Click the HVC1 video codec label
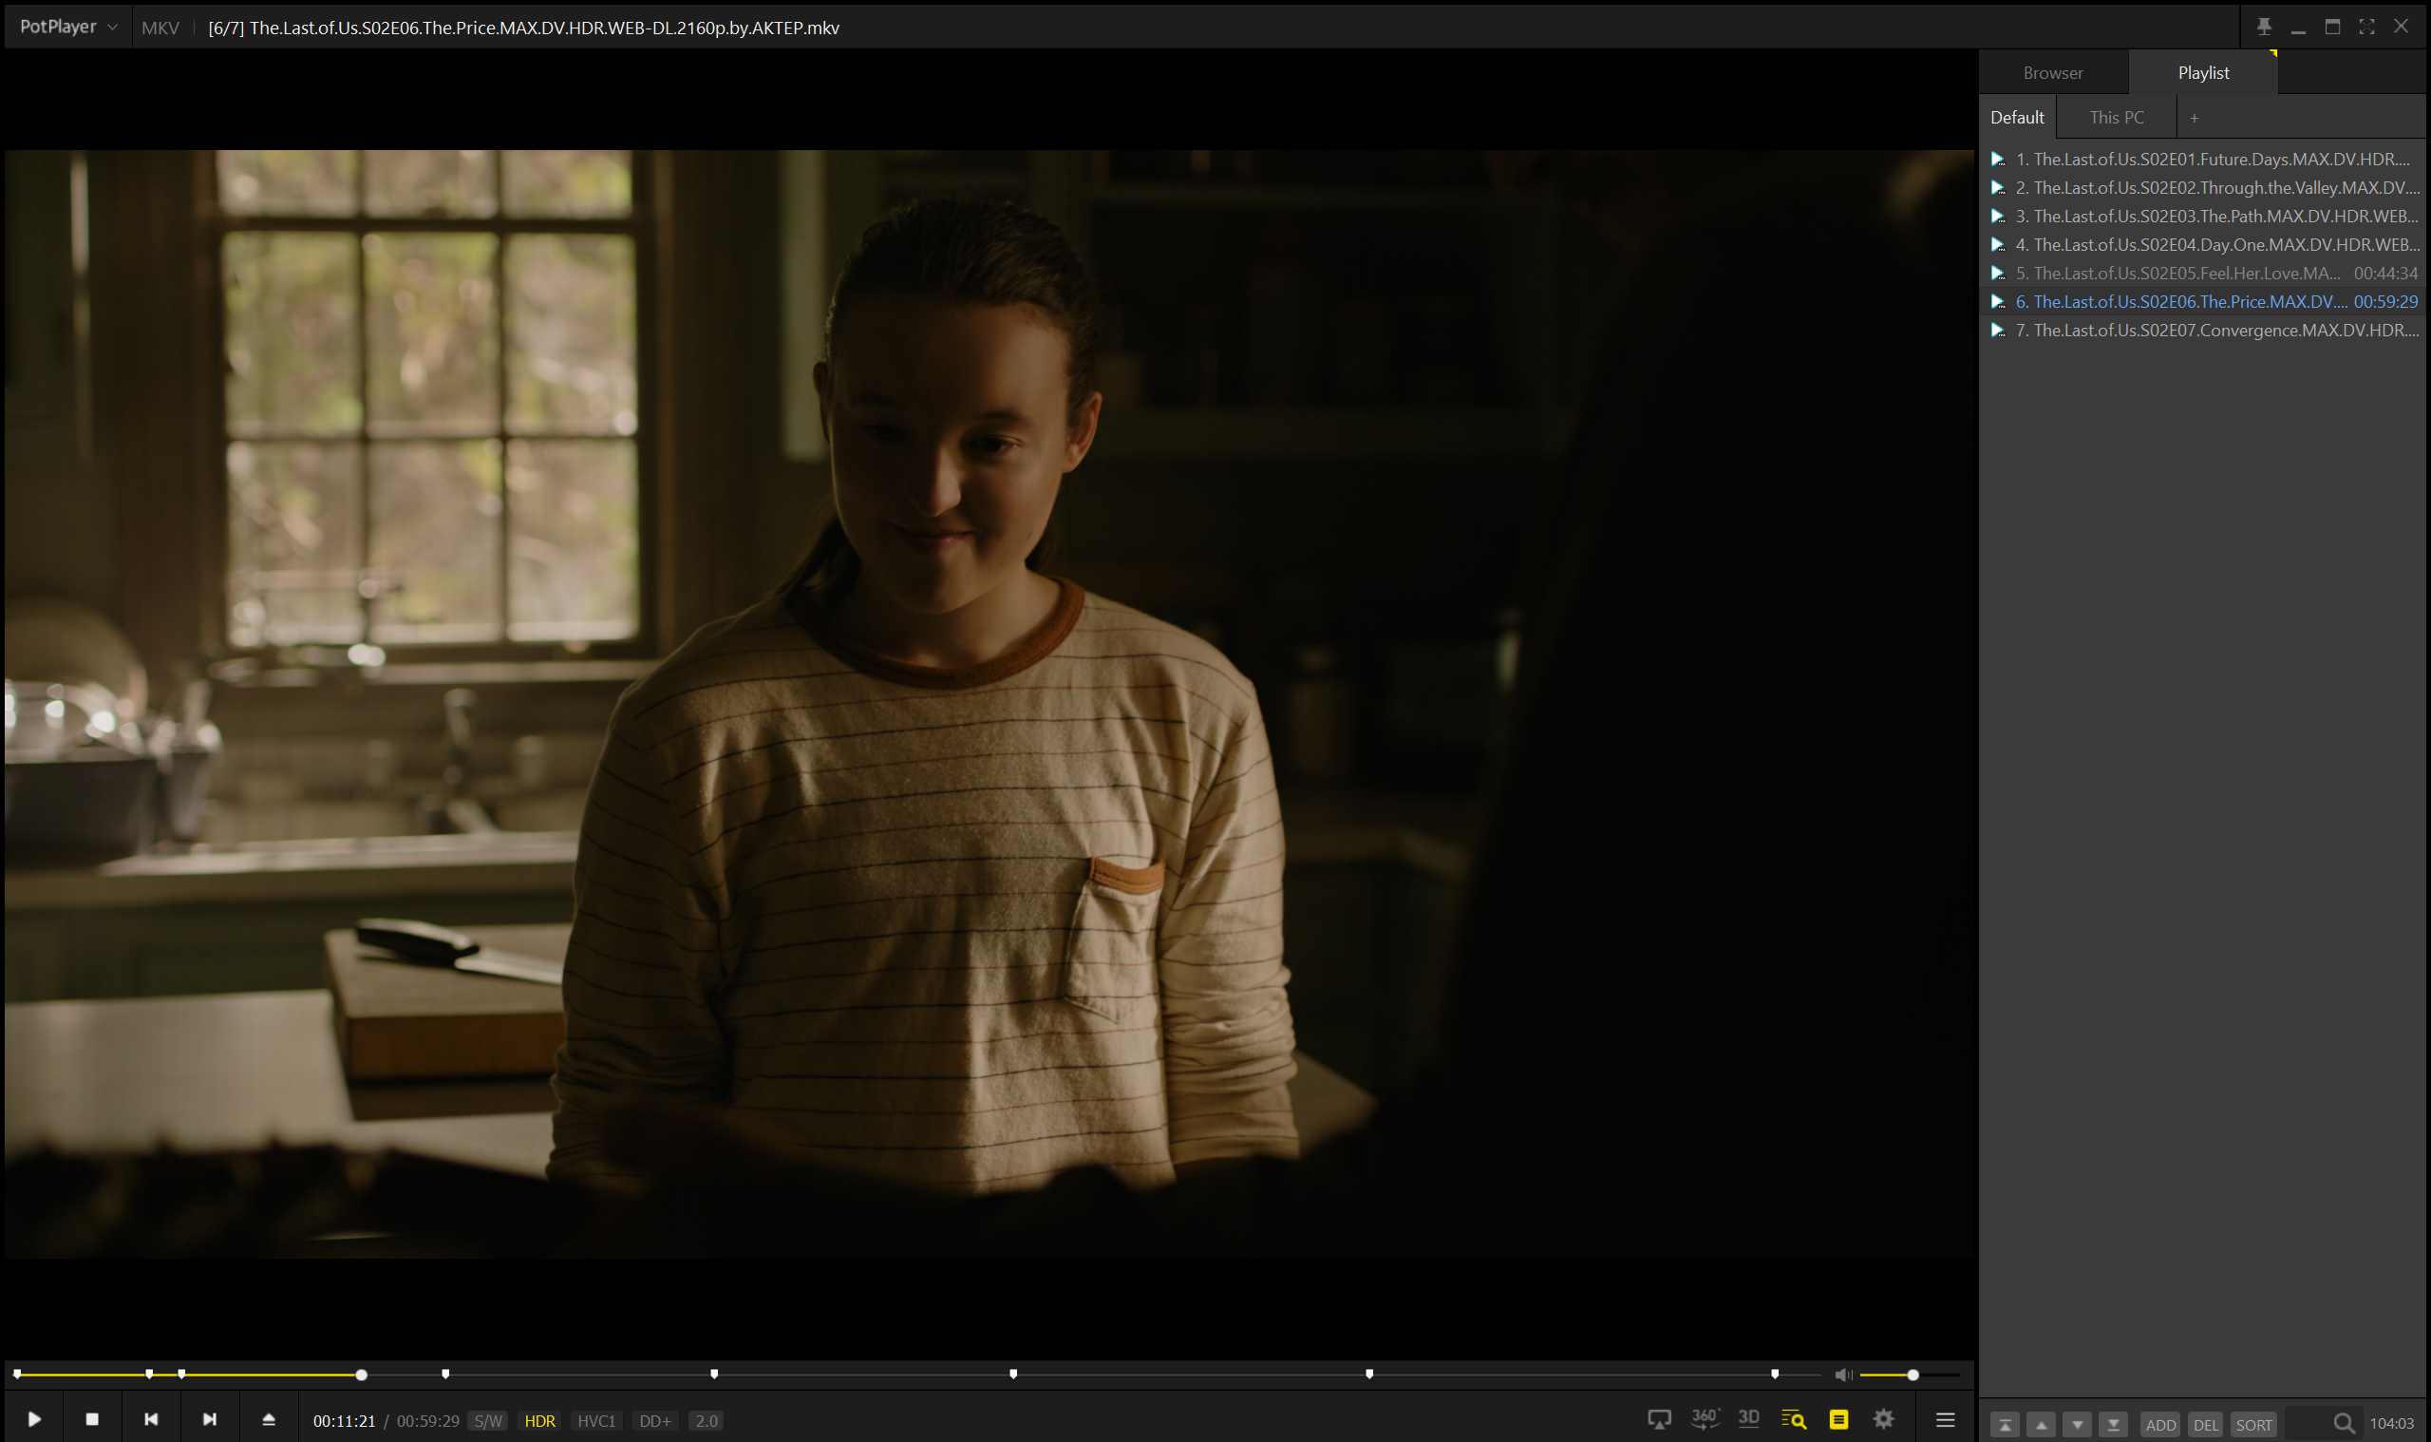Viewport: 2431px width, 1442px height. [596, 1420]
